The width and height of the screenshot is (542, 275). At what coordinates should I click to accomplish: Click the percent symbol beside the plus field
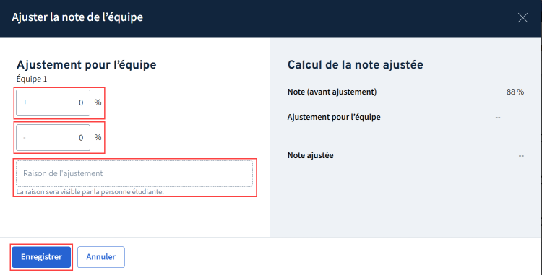coord(98,102)
